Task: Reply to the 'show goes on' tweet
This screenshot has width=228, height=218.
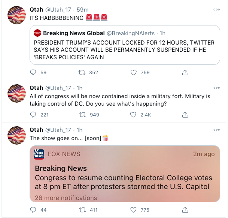Action: (33, 210)
